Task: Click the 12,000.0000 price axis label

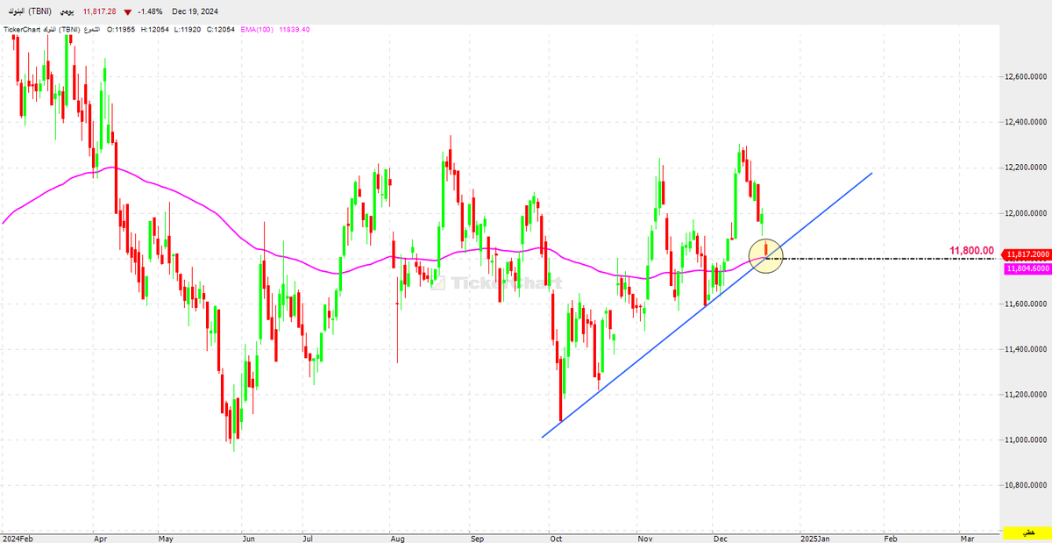Action: 1027,213
